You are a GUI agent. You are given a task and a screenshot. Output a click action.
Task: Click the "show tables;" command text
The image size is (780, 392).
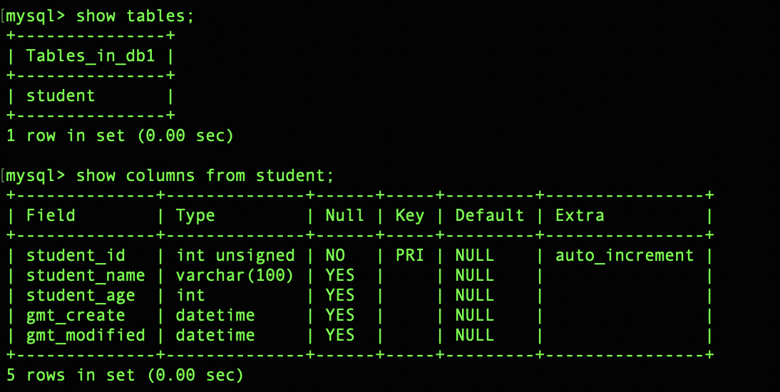pos(135,16)
